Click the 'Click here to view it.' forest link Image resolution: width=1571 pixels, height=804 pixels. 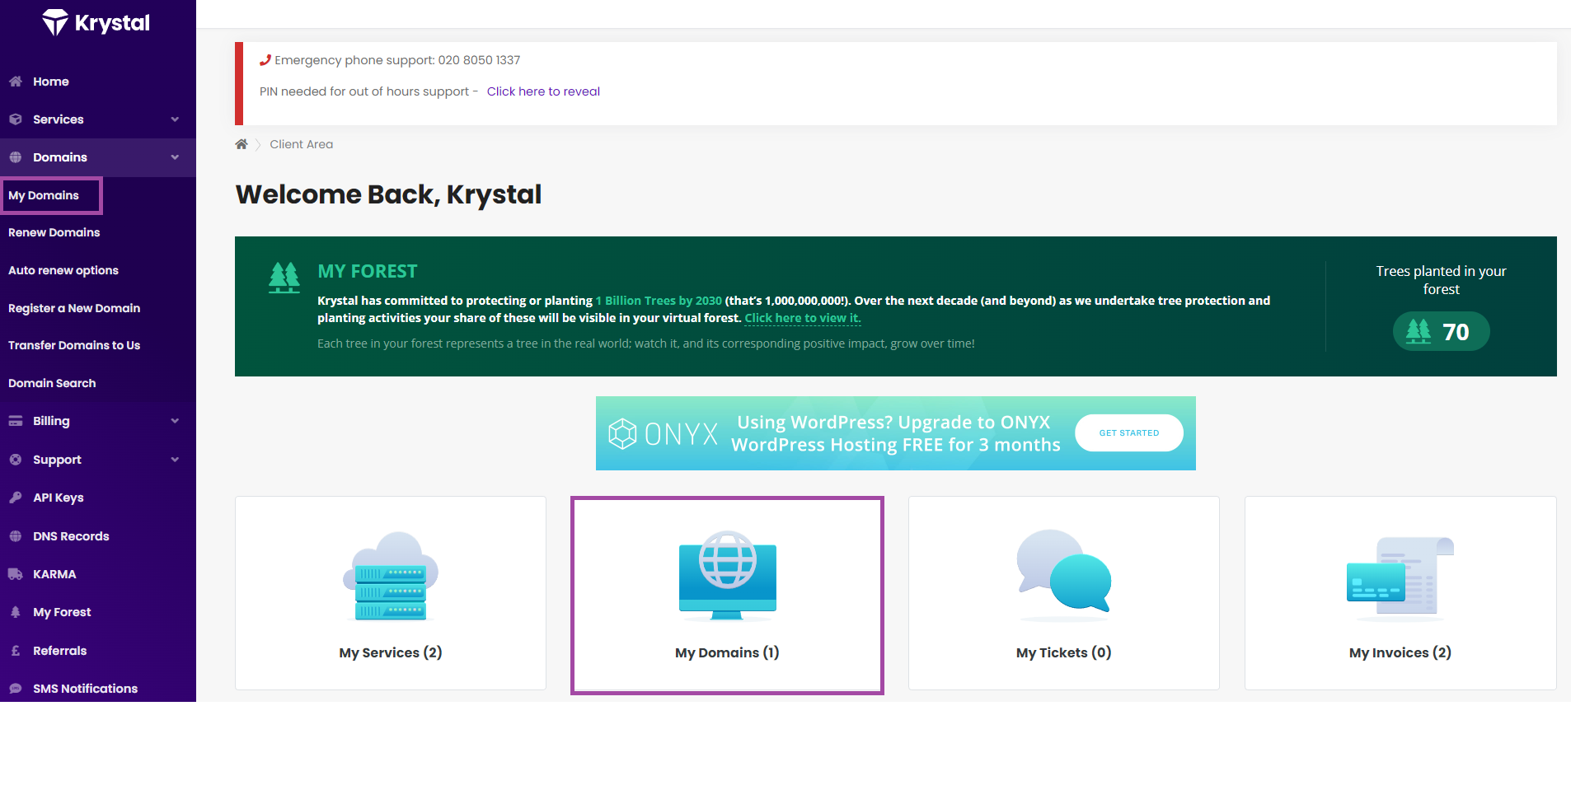coord(803,318)
